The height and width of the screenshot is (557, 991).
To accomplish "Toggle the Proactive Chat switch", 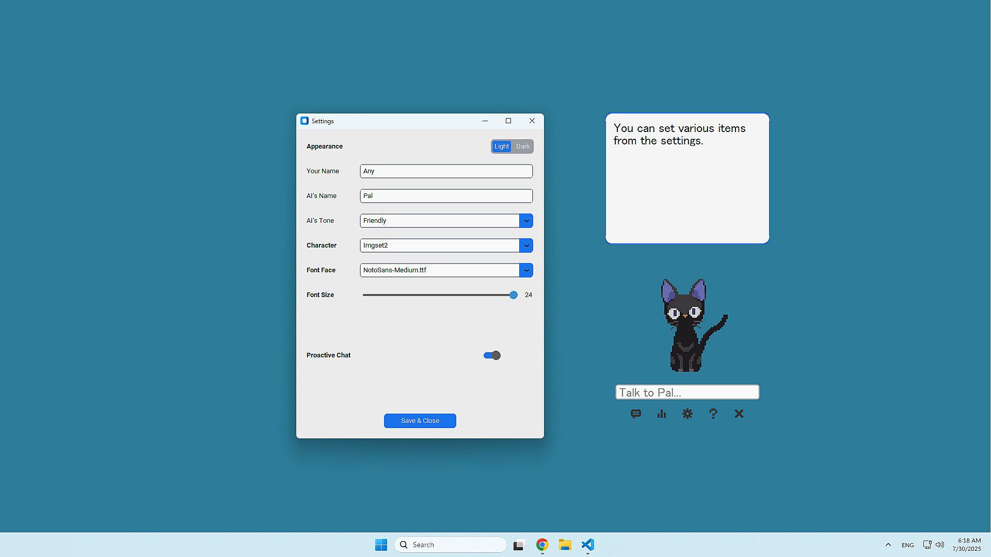I will [492, 355].
